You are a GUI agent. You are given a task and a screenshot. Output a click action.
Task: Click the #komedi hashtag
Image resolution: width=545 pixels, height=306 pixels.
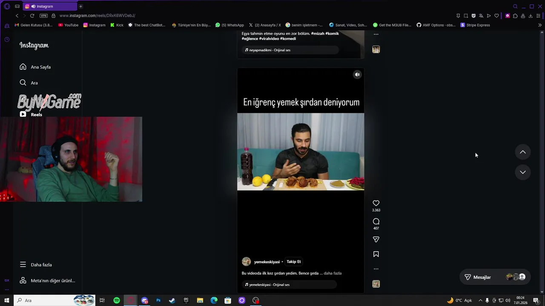288,39
